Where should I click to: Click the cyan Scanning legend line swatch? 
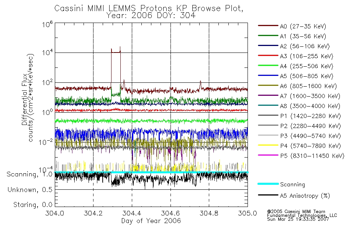(x=268, y=184)
